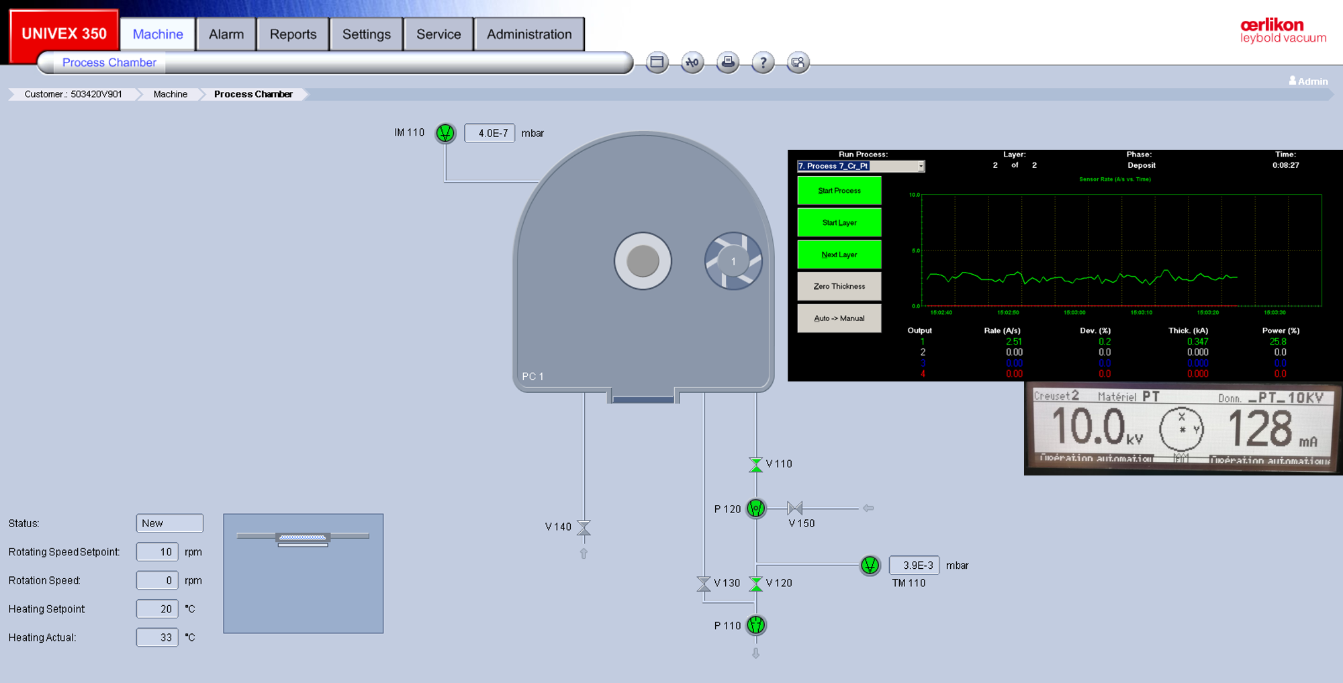Click the Rotating Speed Setpoint field

(157, 552)
